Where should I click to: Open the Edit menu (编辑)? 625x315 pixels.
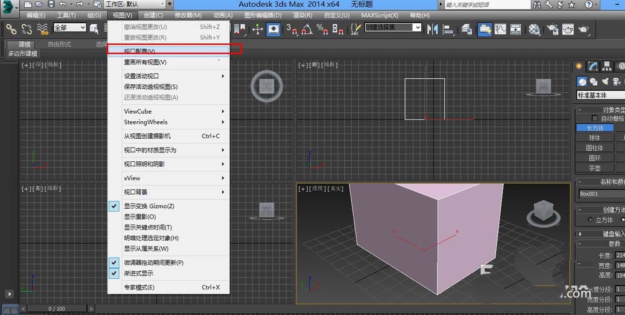pyautogui.click(x=36, y=15)
